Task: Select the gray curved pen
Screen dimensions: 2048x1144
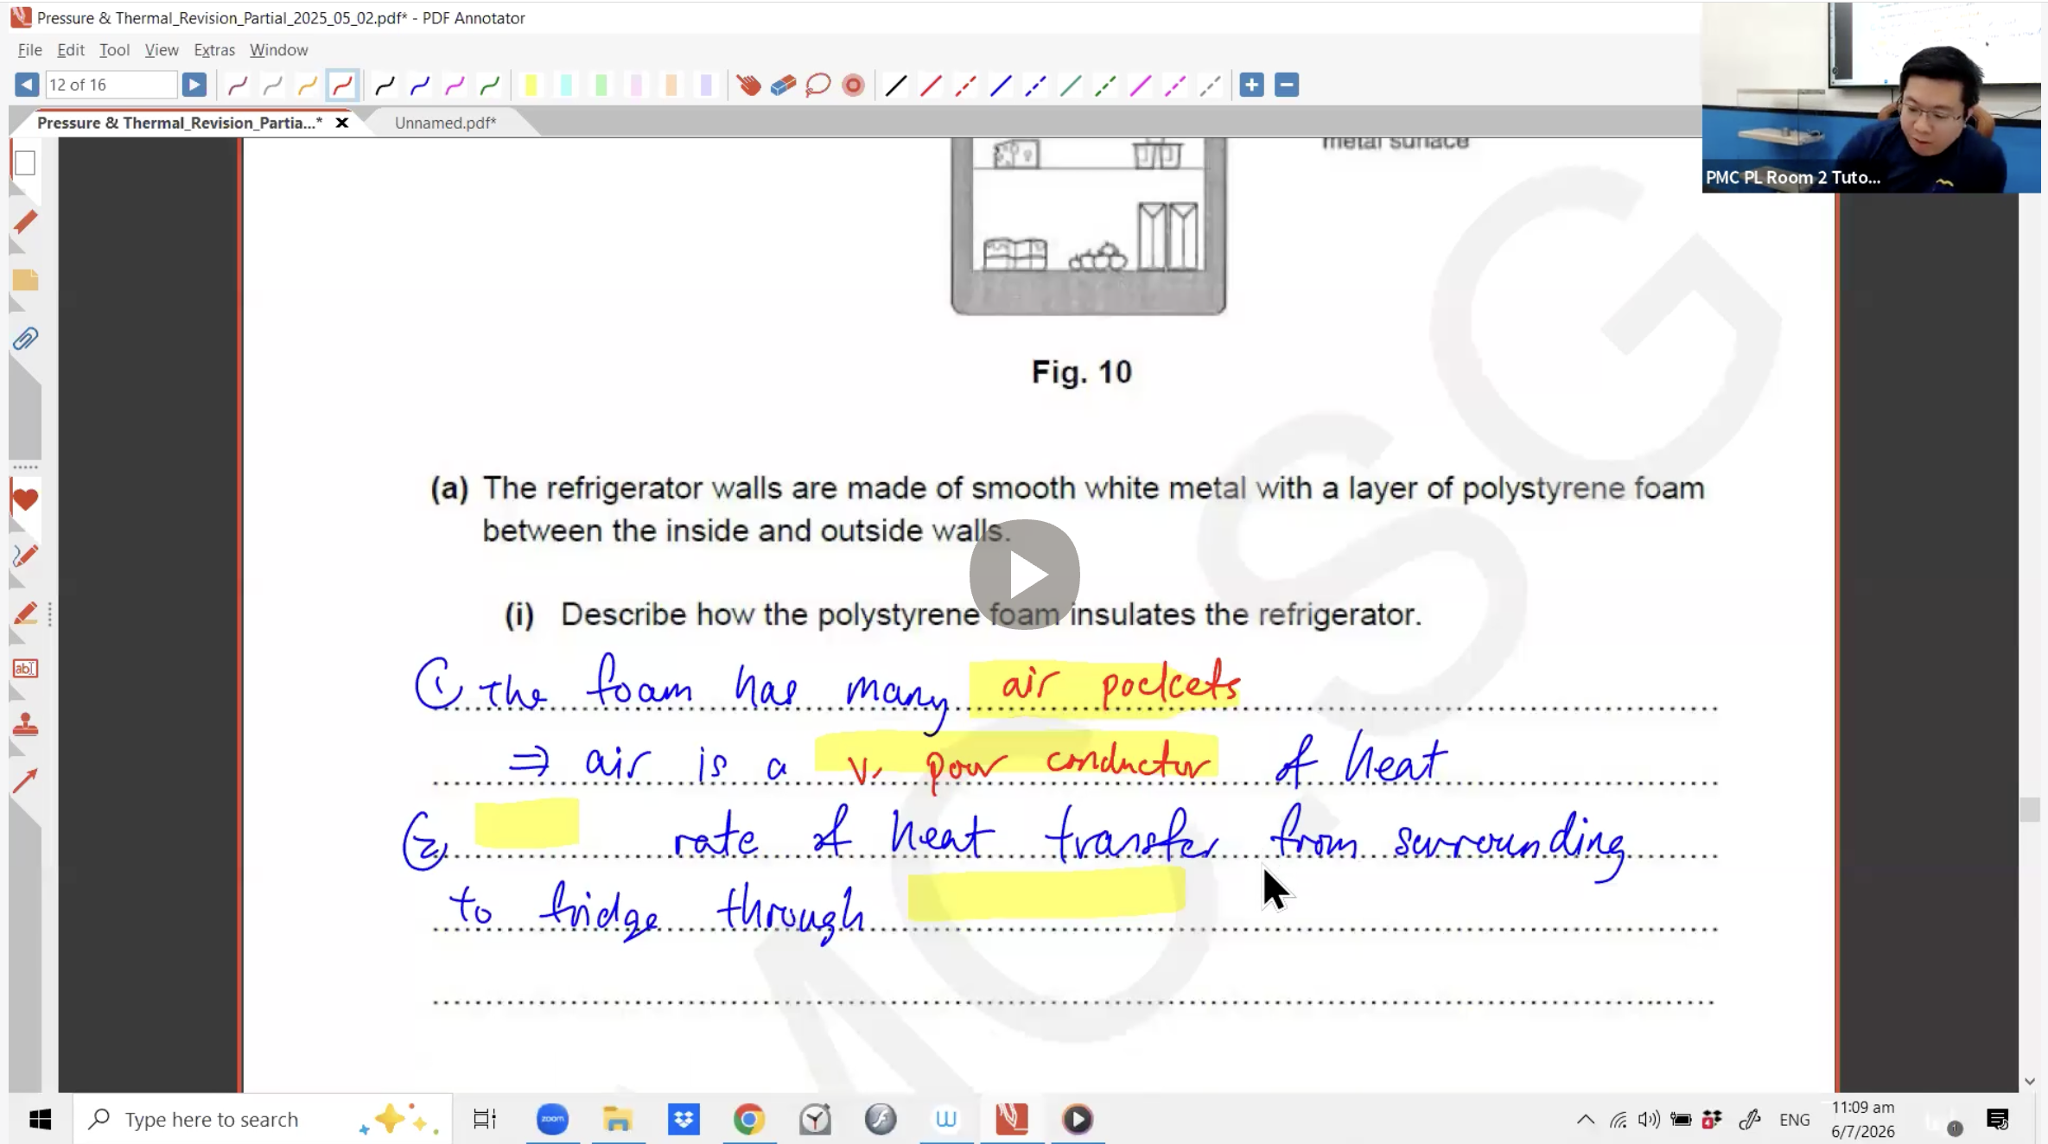Action: [x=272, y=85]
